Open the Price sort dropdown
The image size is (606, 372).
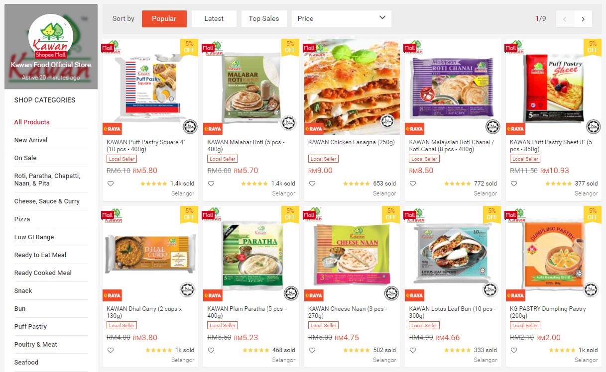click(342, 19)
